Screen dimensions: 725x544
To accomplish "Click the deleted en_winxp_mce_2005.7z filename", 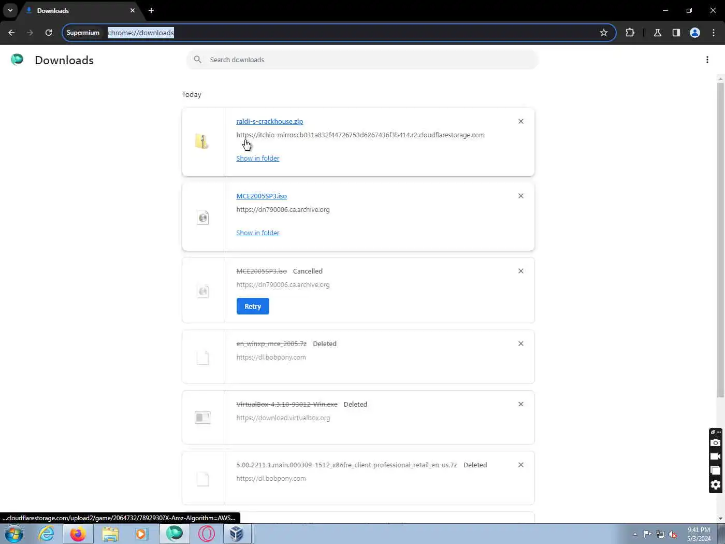I will pyautogui.click(x=271, y=343).
